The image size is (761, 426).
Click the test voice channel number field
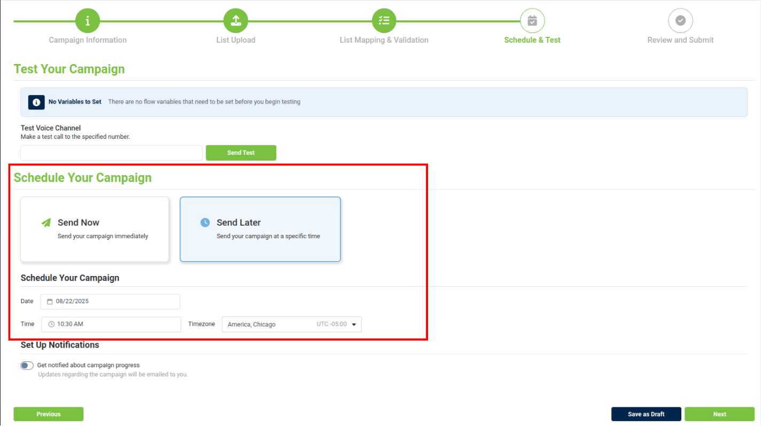[x=111, y=153]
